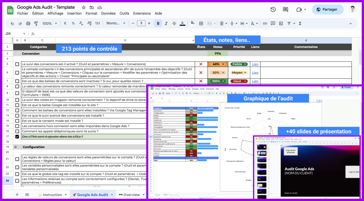Open the functions sigma menu
The width and height of the screenshot is (364, 201).
click(x=300, y=23)
